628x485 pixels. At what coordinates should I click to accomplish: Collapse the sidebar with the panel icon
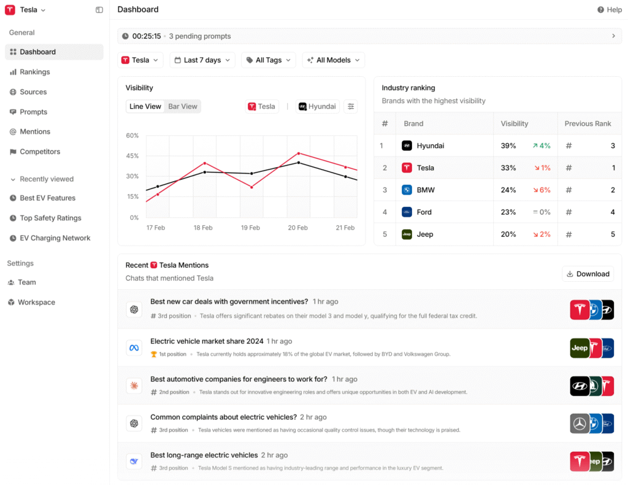(99, 10)
